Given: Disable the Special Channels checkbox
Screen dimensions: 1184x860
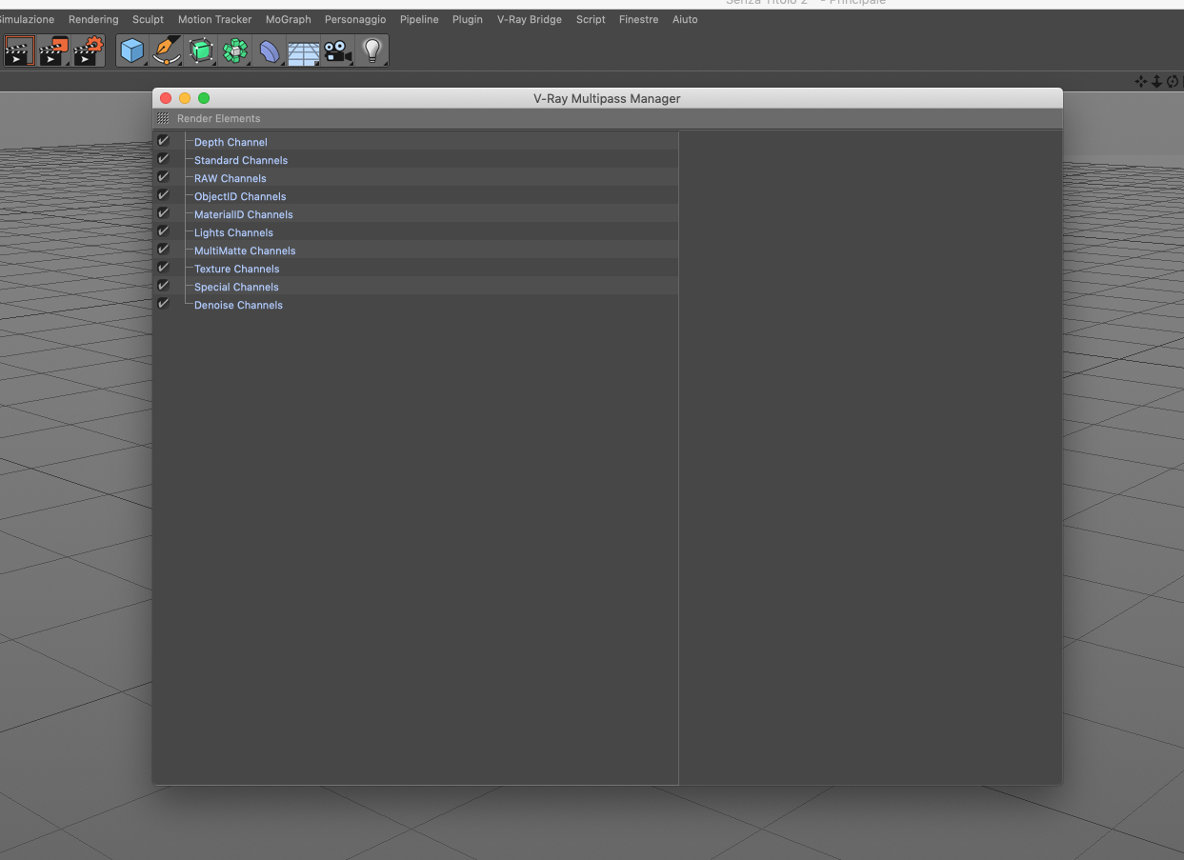Looking at the screenshot, I should [163, 286].
